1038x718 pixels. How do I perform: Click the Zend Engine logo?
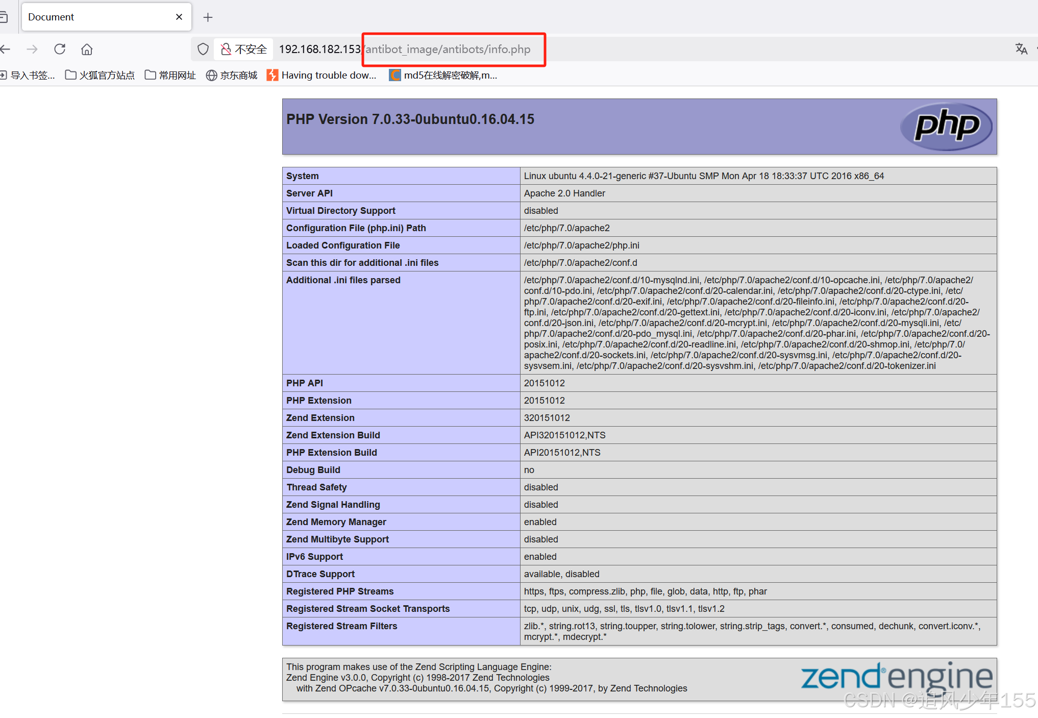point(896,677)
